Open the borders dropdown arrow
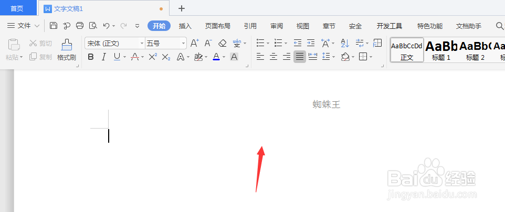This screenshot has height=212, width=505. tap(371, 57)
